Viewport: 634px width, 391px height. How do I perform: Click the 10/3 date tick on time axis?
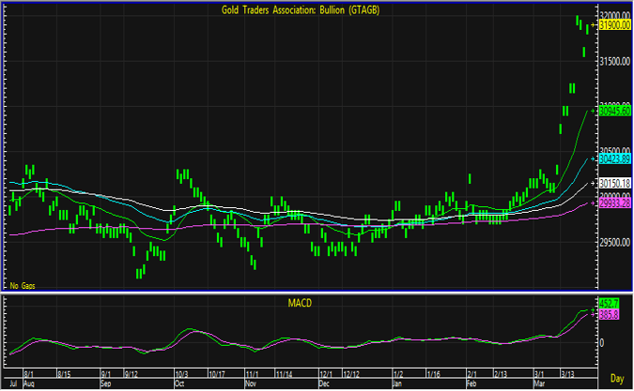(181, 373)
